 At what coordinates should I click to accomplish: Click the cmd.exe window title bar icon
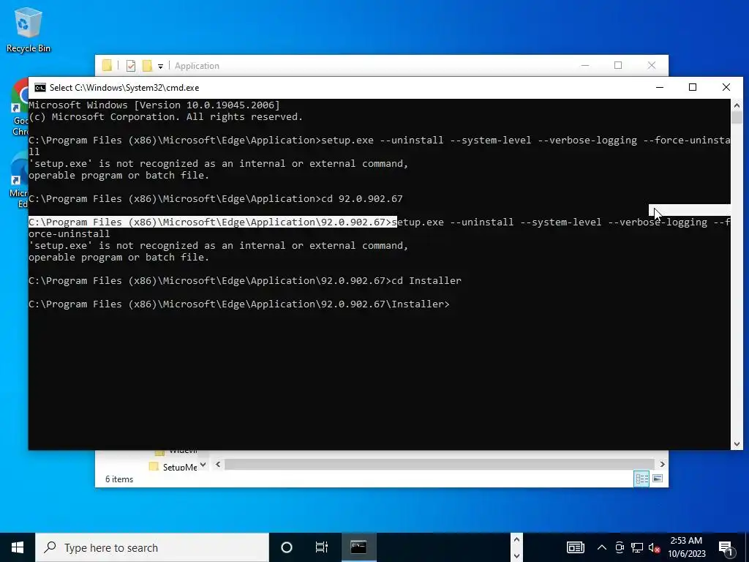coord(40,88)
